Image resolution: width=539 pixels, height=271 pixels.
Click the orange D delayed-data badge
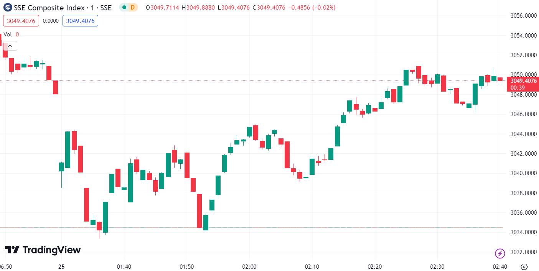point(133,7)
